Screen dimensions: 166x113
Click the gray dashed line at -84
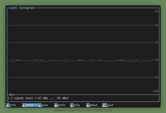click(80, 77)
